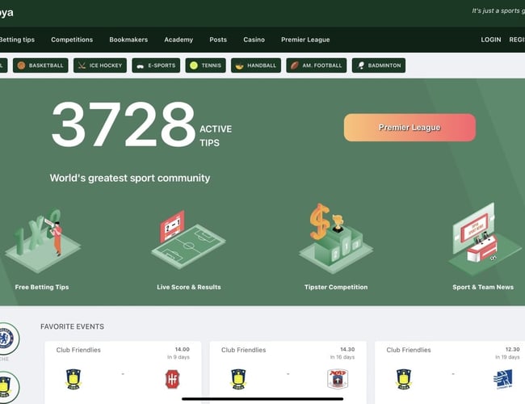The height and width of the screenshot is (404, 525).
Task: Open the Sport & Team News label
Action: pyautogui.click(x=483, y=287)
